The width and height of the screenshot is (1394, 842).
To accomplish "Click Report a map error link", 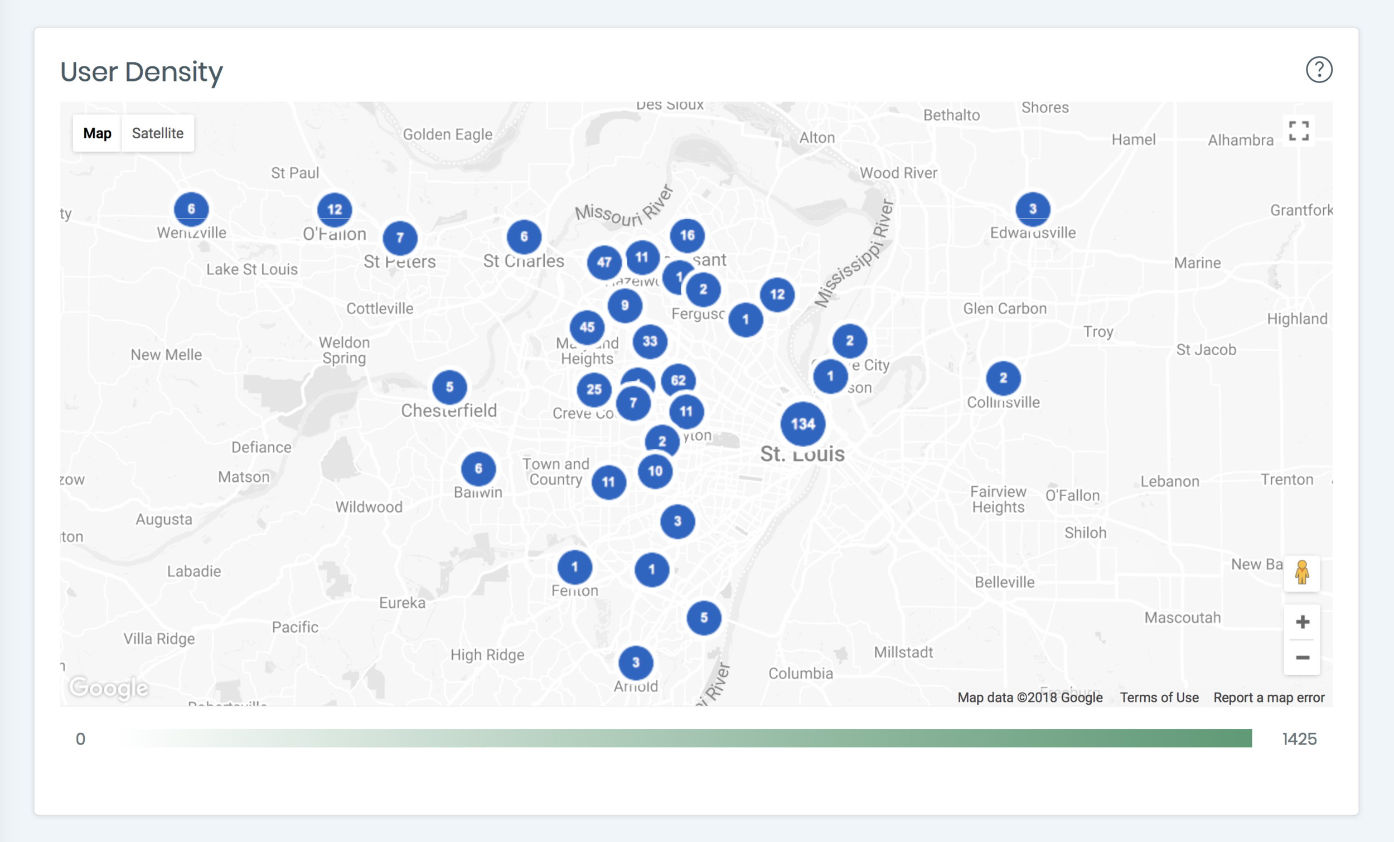I will [1269, 698].
